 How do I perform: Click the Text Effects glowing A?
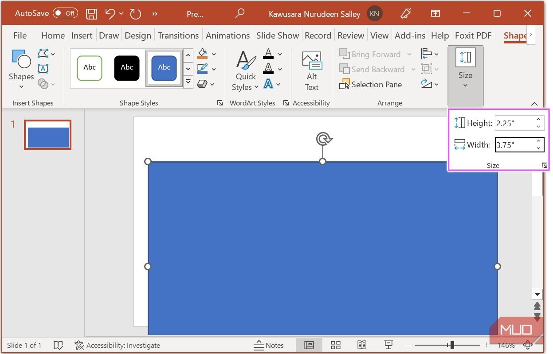point(268,83)
